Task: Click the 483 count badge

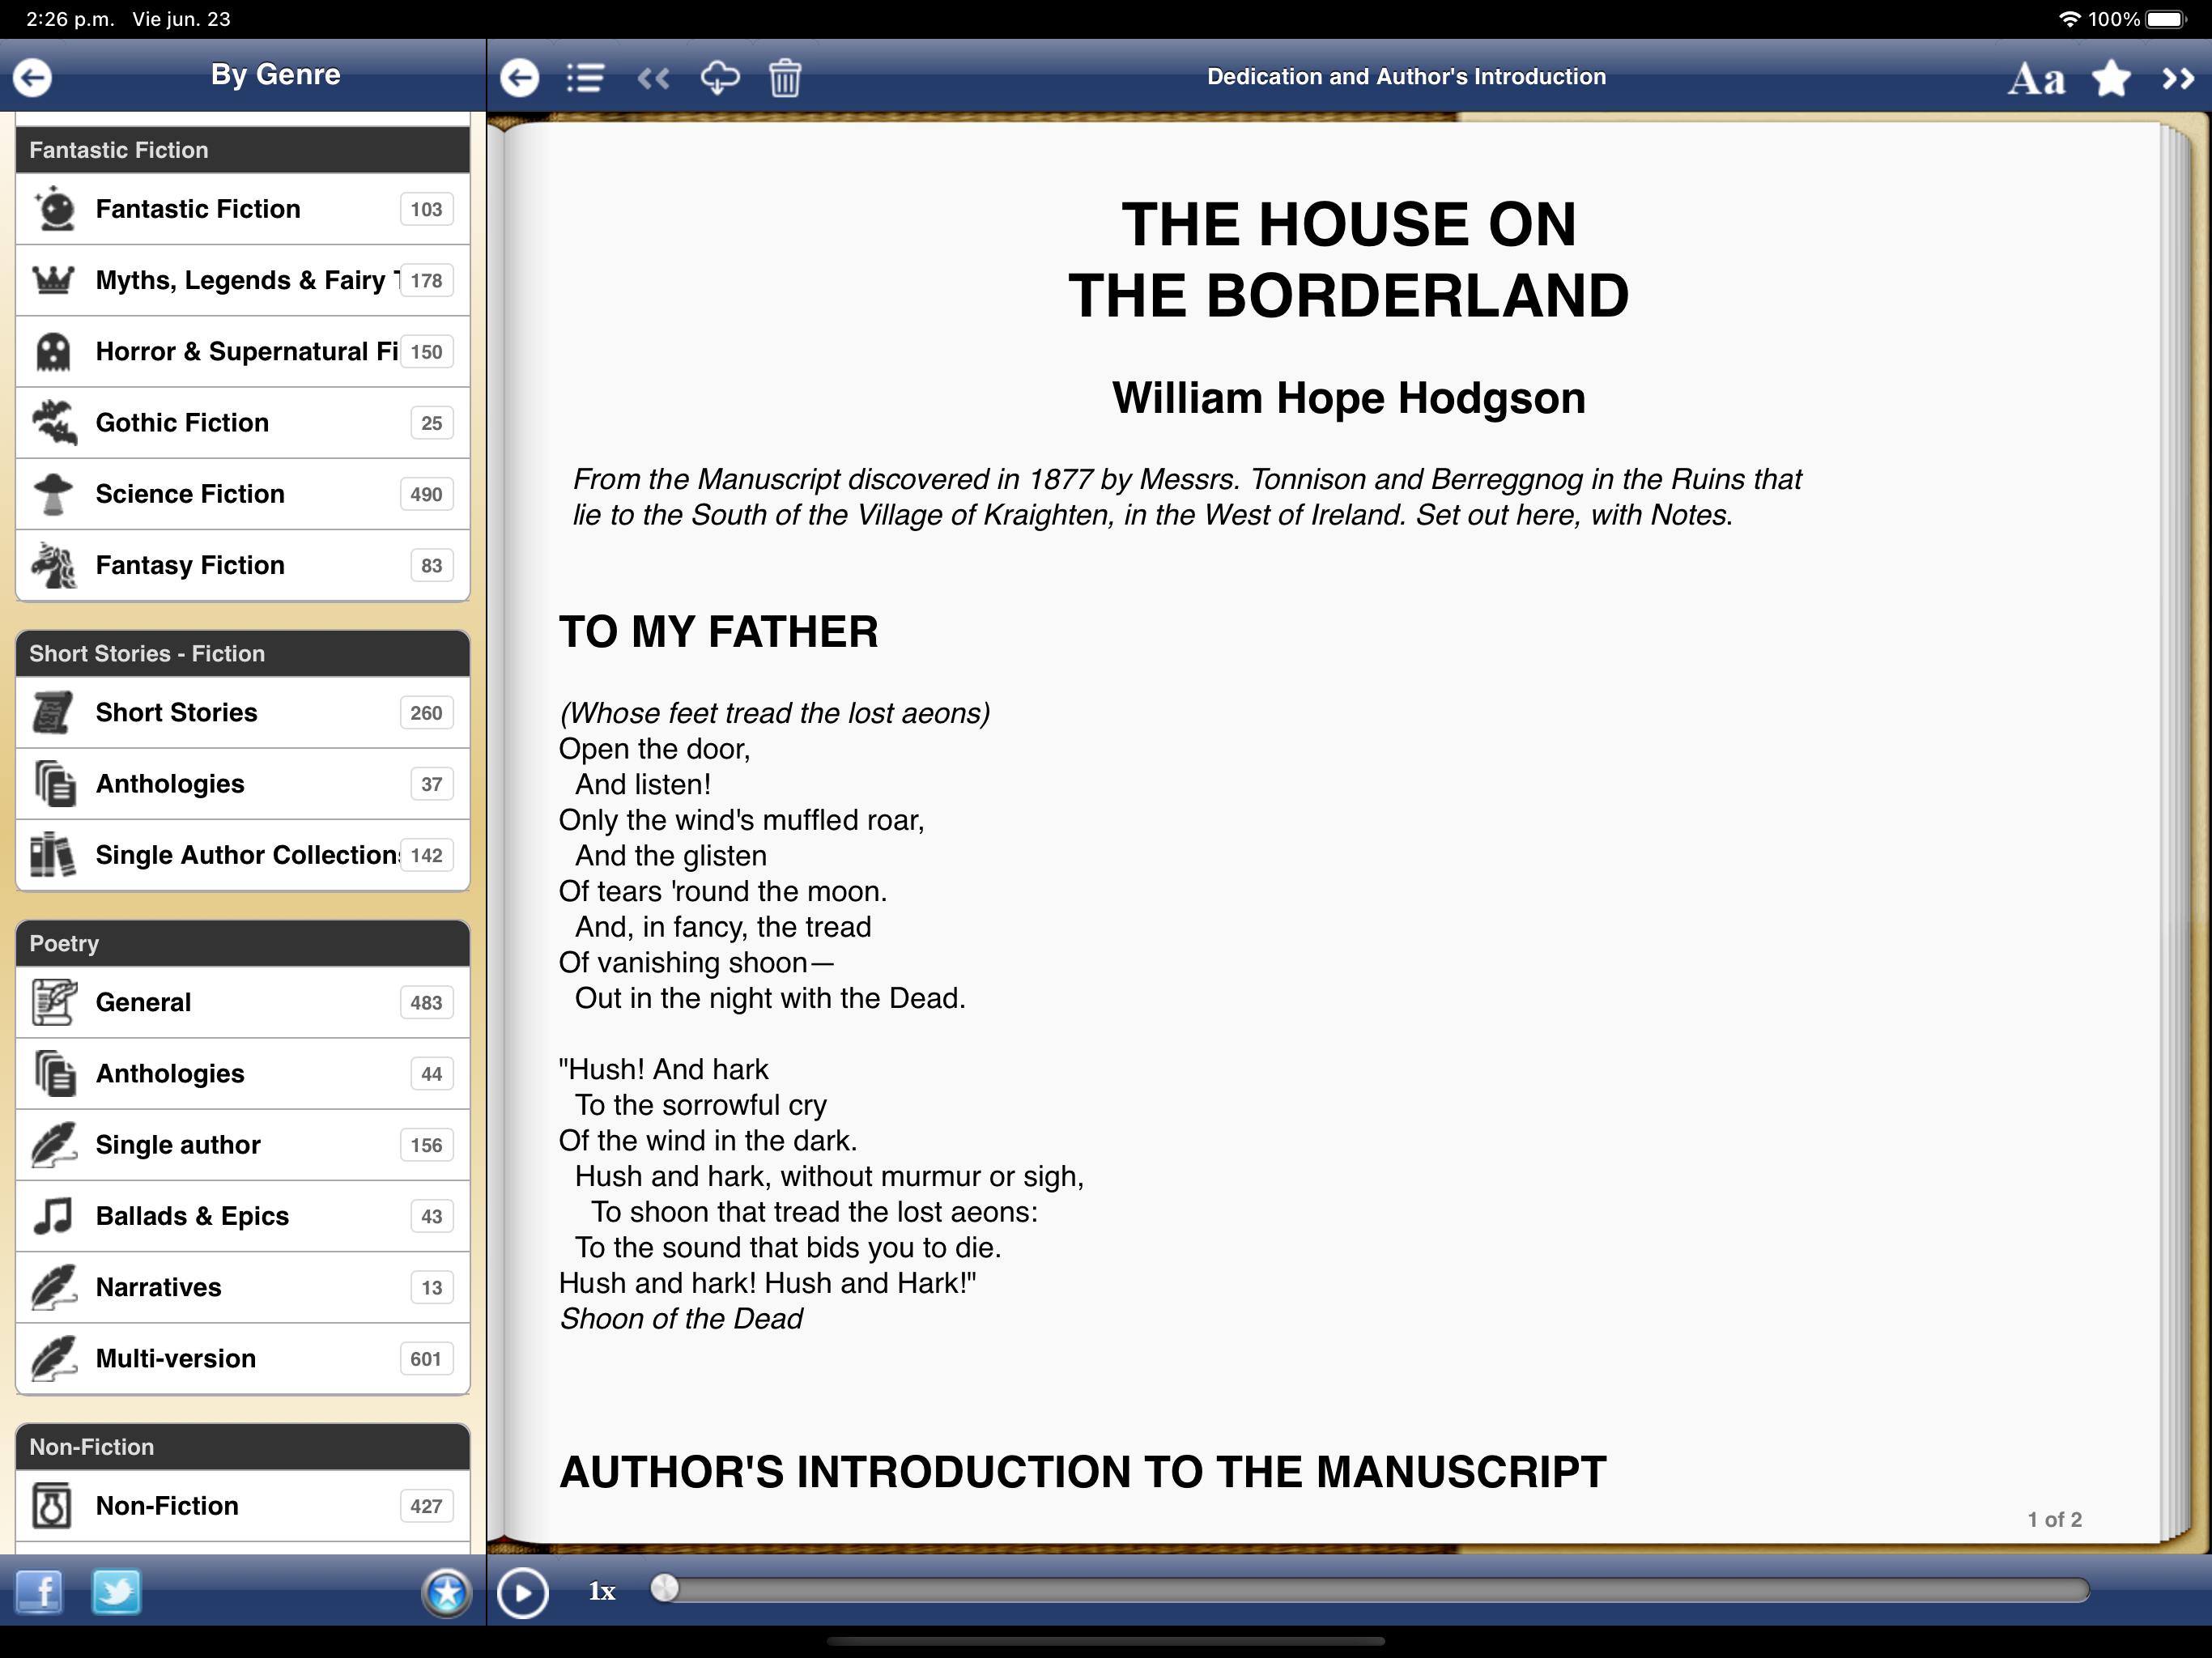Action: click(426, 1003)
